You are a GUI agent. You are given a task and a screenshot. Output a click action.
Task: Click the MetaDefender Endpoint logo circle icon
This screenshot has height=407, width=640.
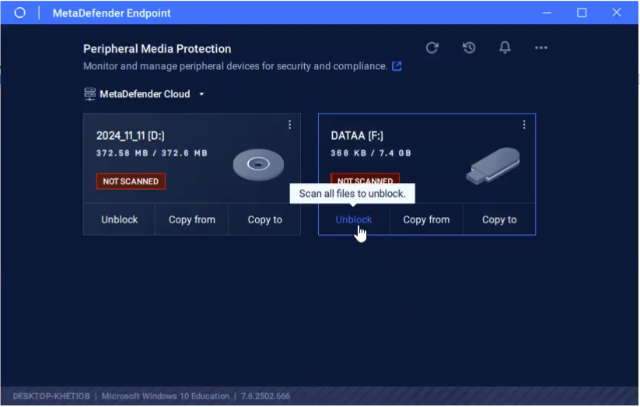click(19, 13)
